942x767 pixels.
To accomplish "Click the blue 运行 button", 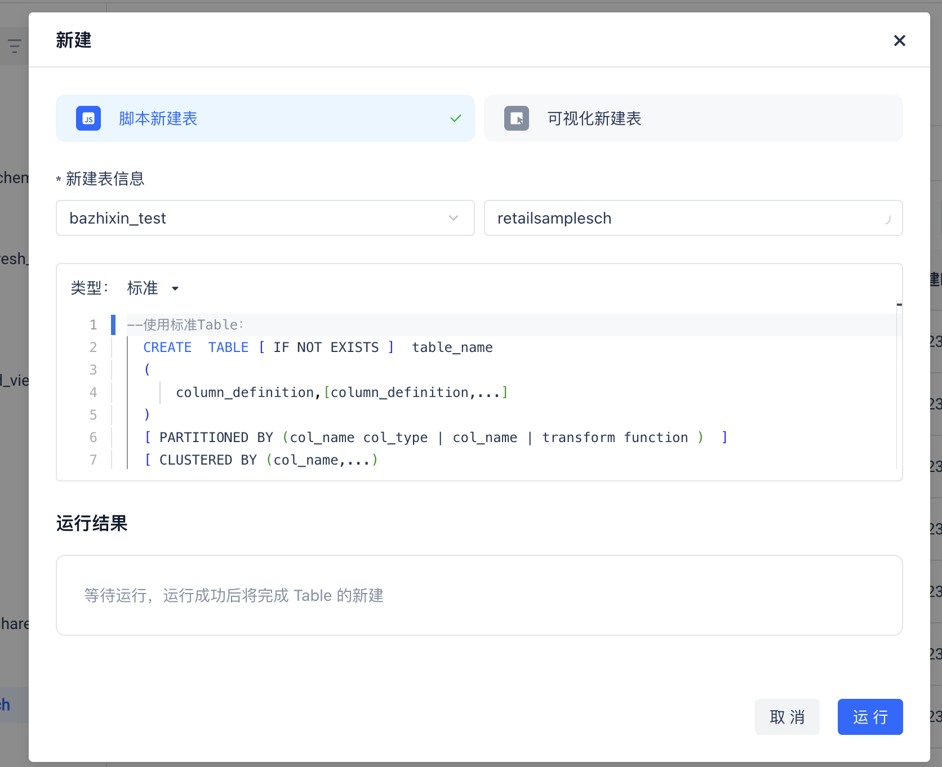I will click(869, 717).
